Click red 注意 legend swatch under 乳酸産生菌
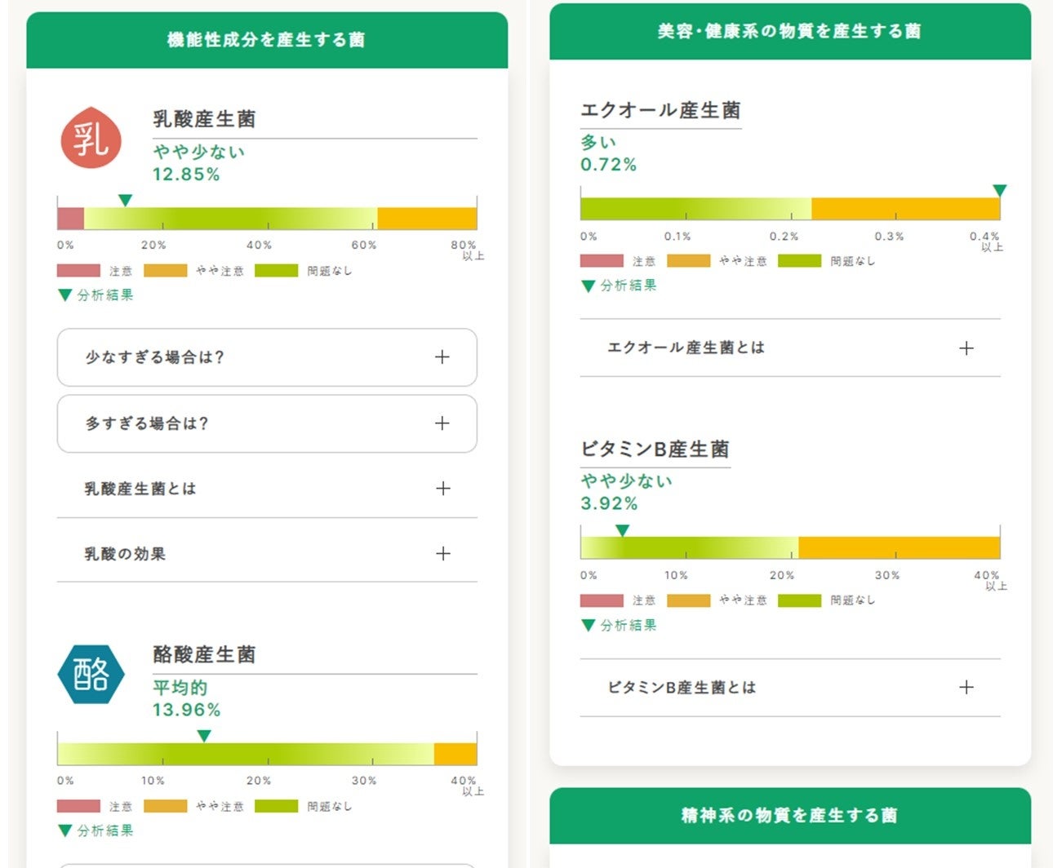 (78, 271)
